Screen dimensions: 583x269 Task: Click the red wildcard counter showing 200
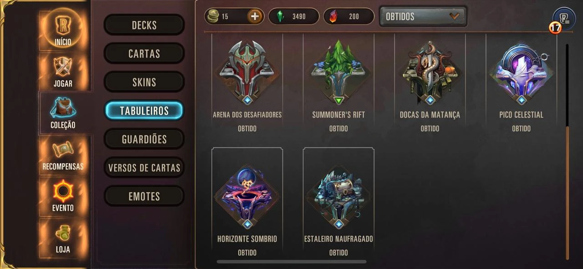coord(348,16)
